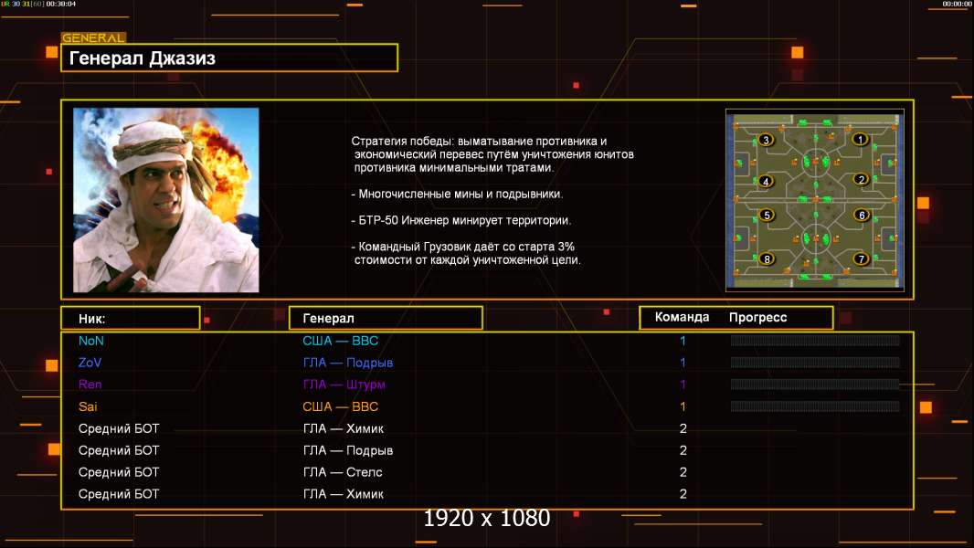The width and height of the screenshot is (974, 548).
Task: Click 'ГЛА — Подрыв' in the ZoV row
Action: pyautogui.click(x=348, y=363)
